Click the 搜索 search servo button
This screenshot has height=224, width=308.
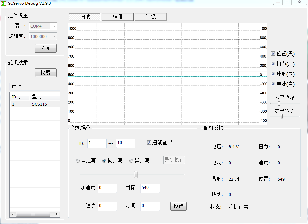[x=45, y=73]
